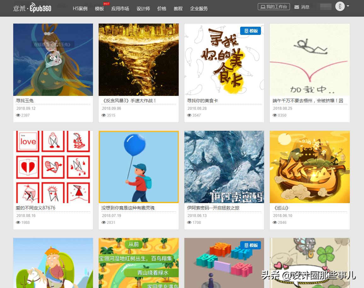Click the 模板 badge on the 3D blocks thumbnail
This screenshot has height=288, width=364.
[x=251, y=245]
